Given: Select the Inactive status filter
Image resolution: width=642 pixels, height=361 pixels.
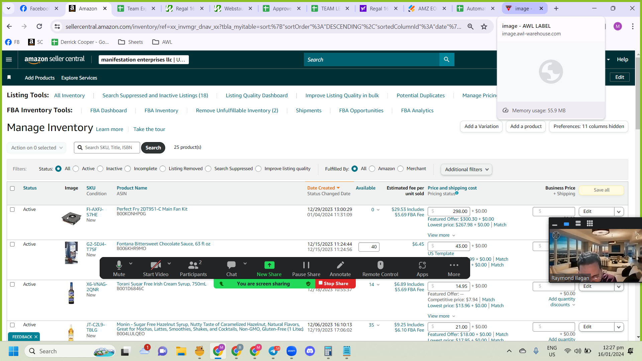Looking at the screenshot, I should click(100, 169).
